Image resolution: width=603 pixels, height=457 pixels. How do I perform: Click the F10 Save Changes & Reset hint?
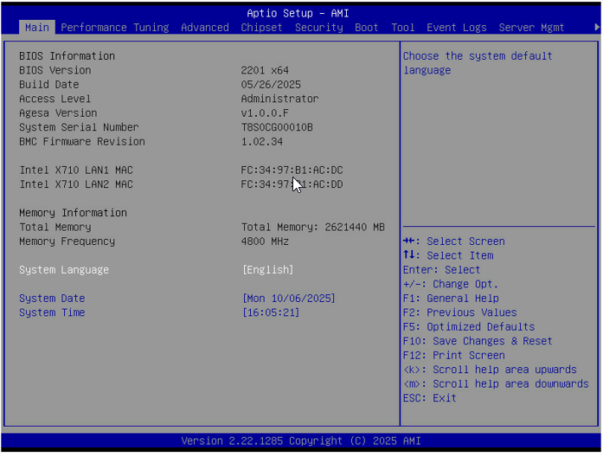478,341
